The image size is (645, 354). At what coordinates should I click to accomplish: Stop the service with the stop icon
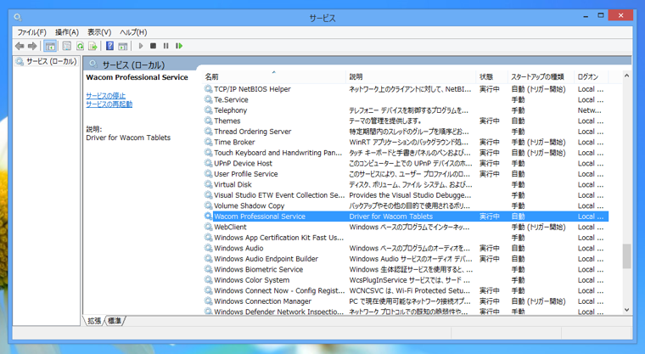coord(153,46)
